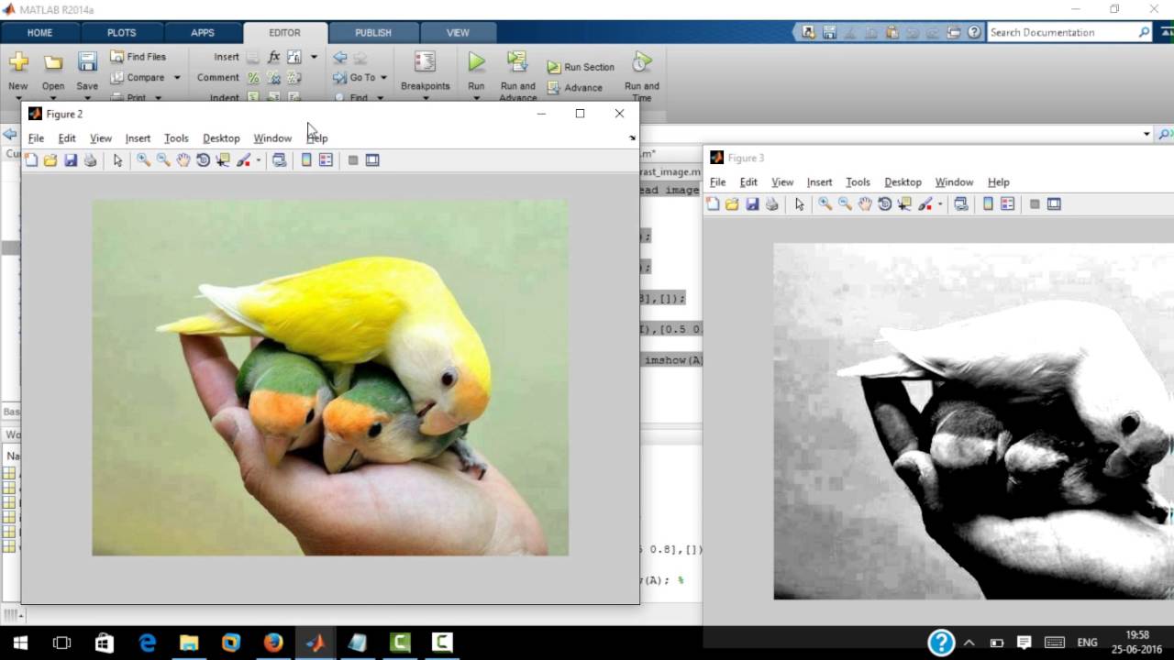Image resolution: width=1174 pixels, height=660 pixels.
Task: Open Tools menu in Figure 2
Action: click(x=176, y=138)
